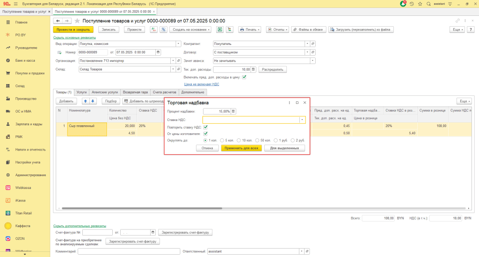
Task: Click the Excel export icon
Action: (219, 29)
